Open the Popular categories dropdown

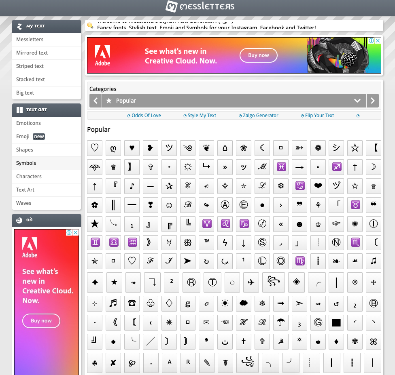point(234,101)
